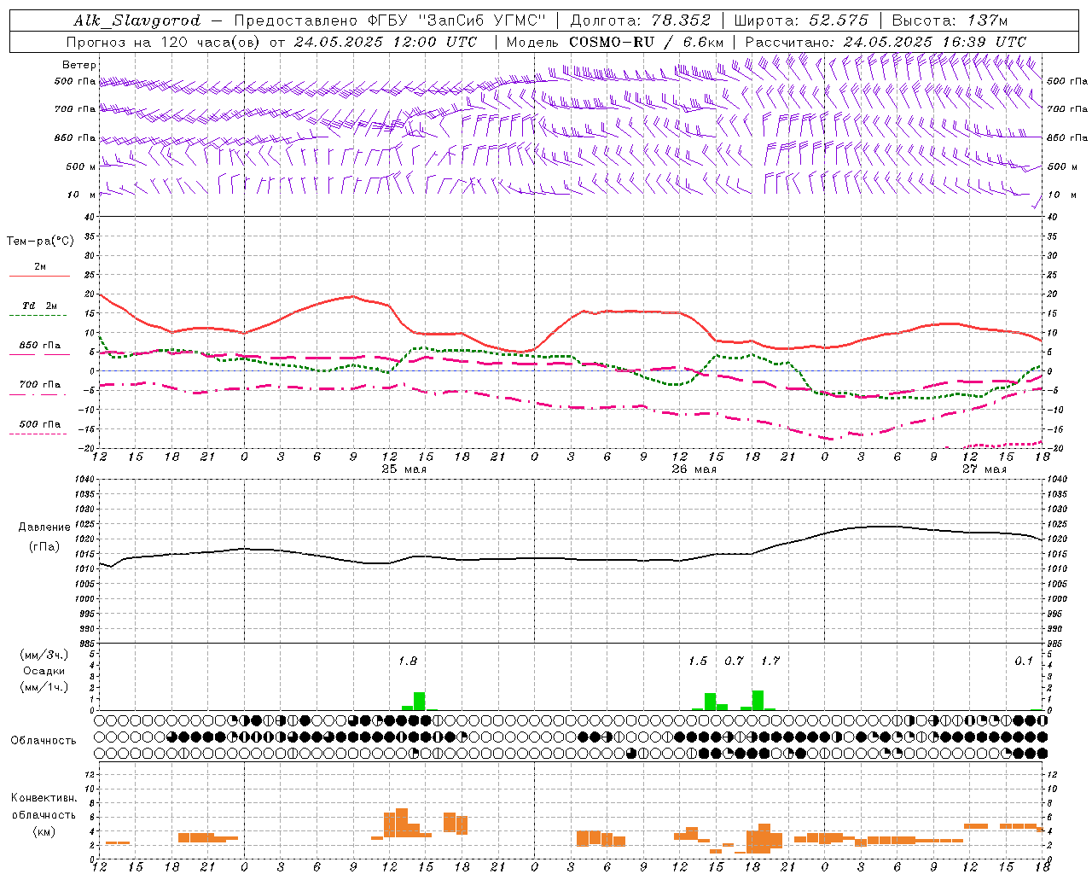Click the 0.7 precipitation total value

734,661
